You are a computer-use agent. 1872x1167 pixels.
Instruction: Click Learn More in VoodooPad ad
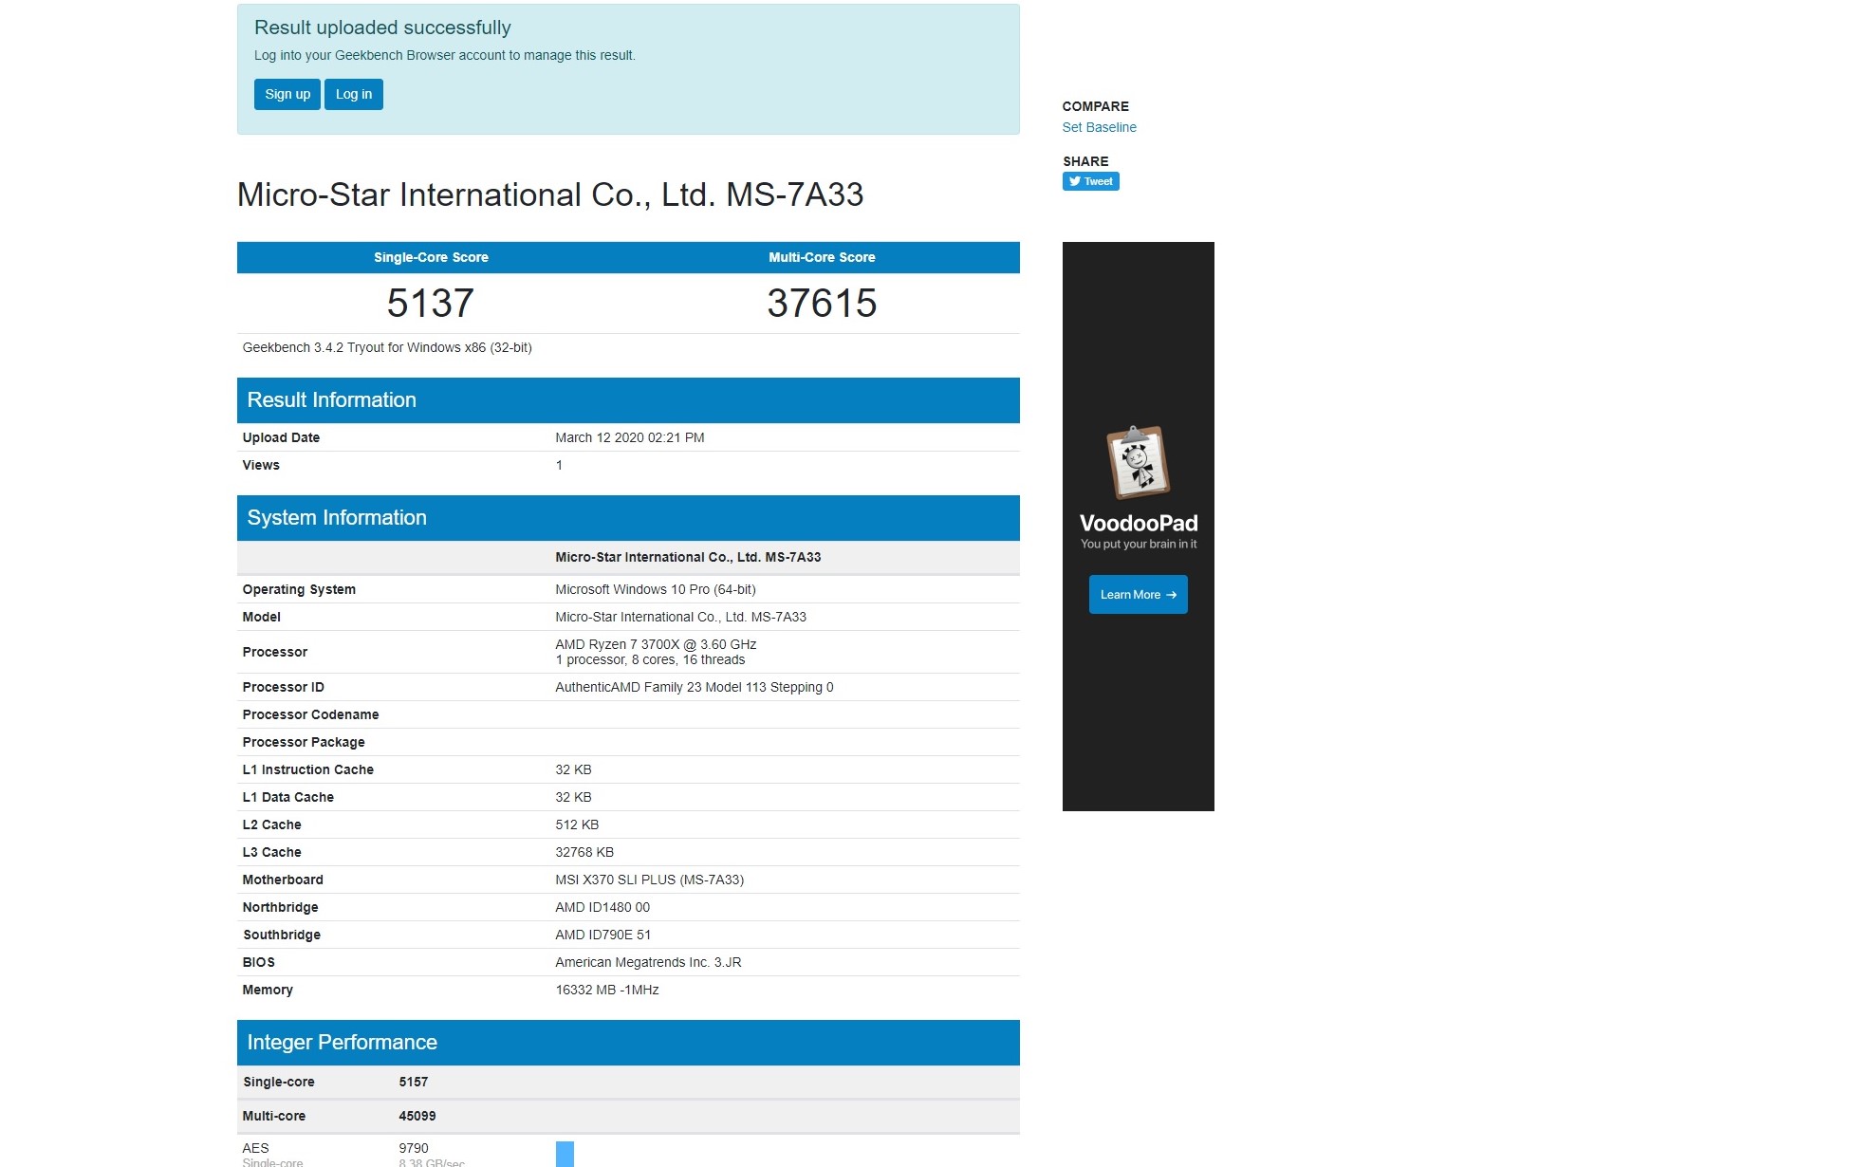1138,595
